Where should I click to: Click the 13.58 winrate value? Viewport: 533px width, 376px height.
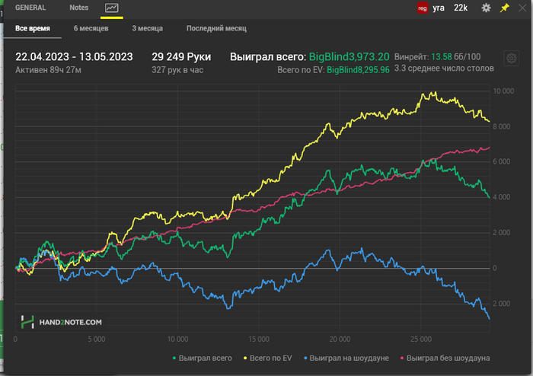[441, 57]
